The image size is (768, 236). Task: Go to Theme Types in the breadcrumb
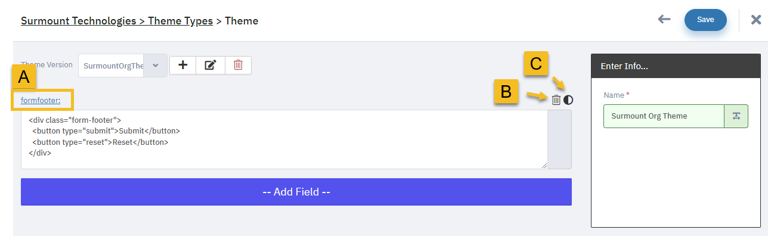coord(180,21)
